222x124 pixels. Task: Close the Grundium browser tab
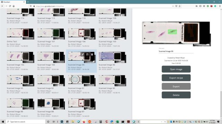(24, 2)
